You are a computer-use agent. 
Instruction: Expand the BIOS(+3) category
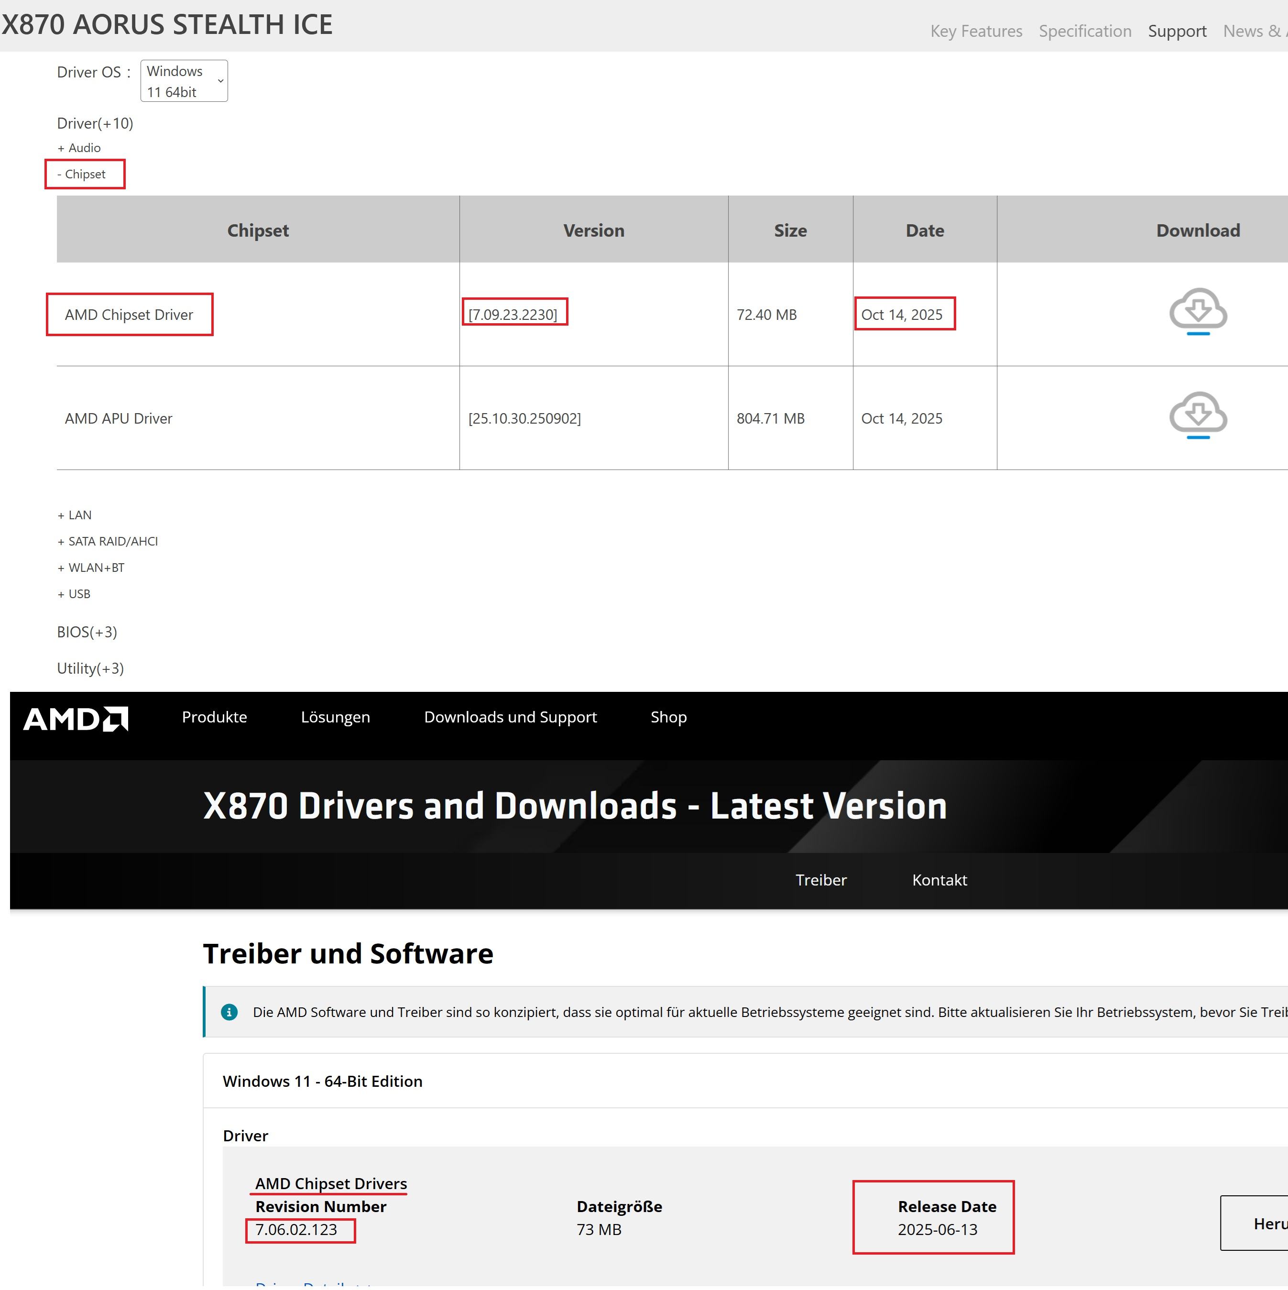tap(87, 632)
